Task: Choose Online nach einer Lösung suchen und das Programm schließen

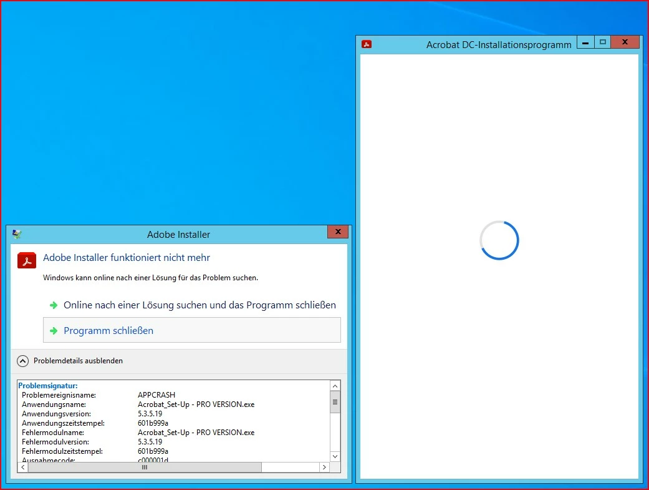Action: coord(193,305)
